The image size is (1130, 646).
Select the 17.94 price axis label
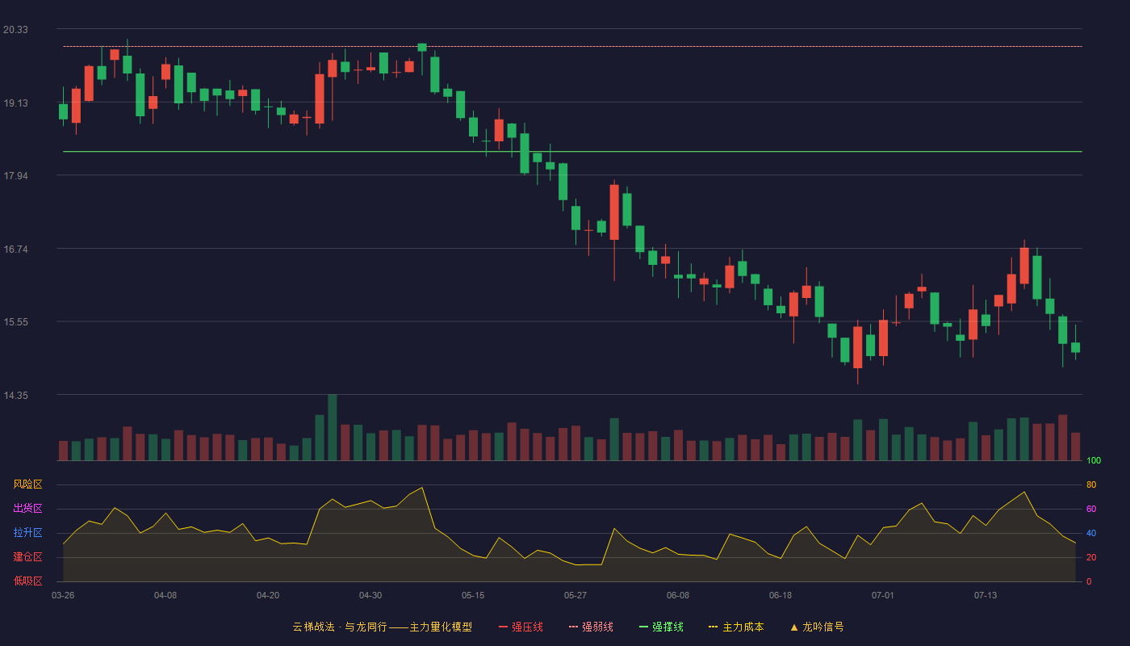[x=15, y=176]
